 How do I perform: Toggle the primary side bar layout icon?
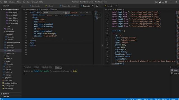(x=156, y=2)
